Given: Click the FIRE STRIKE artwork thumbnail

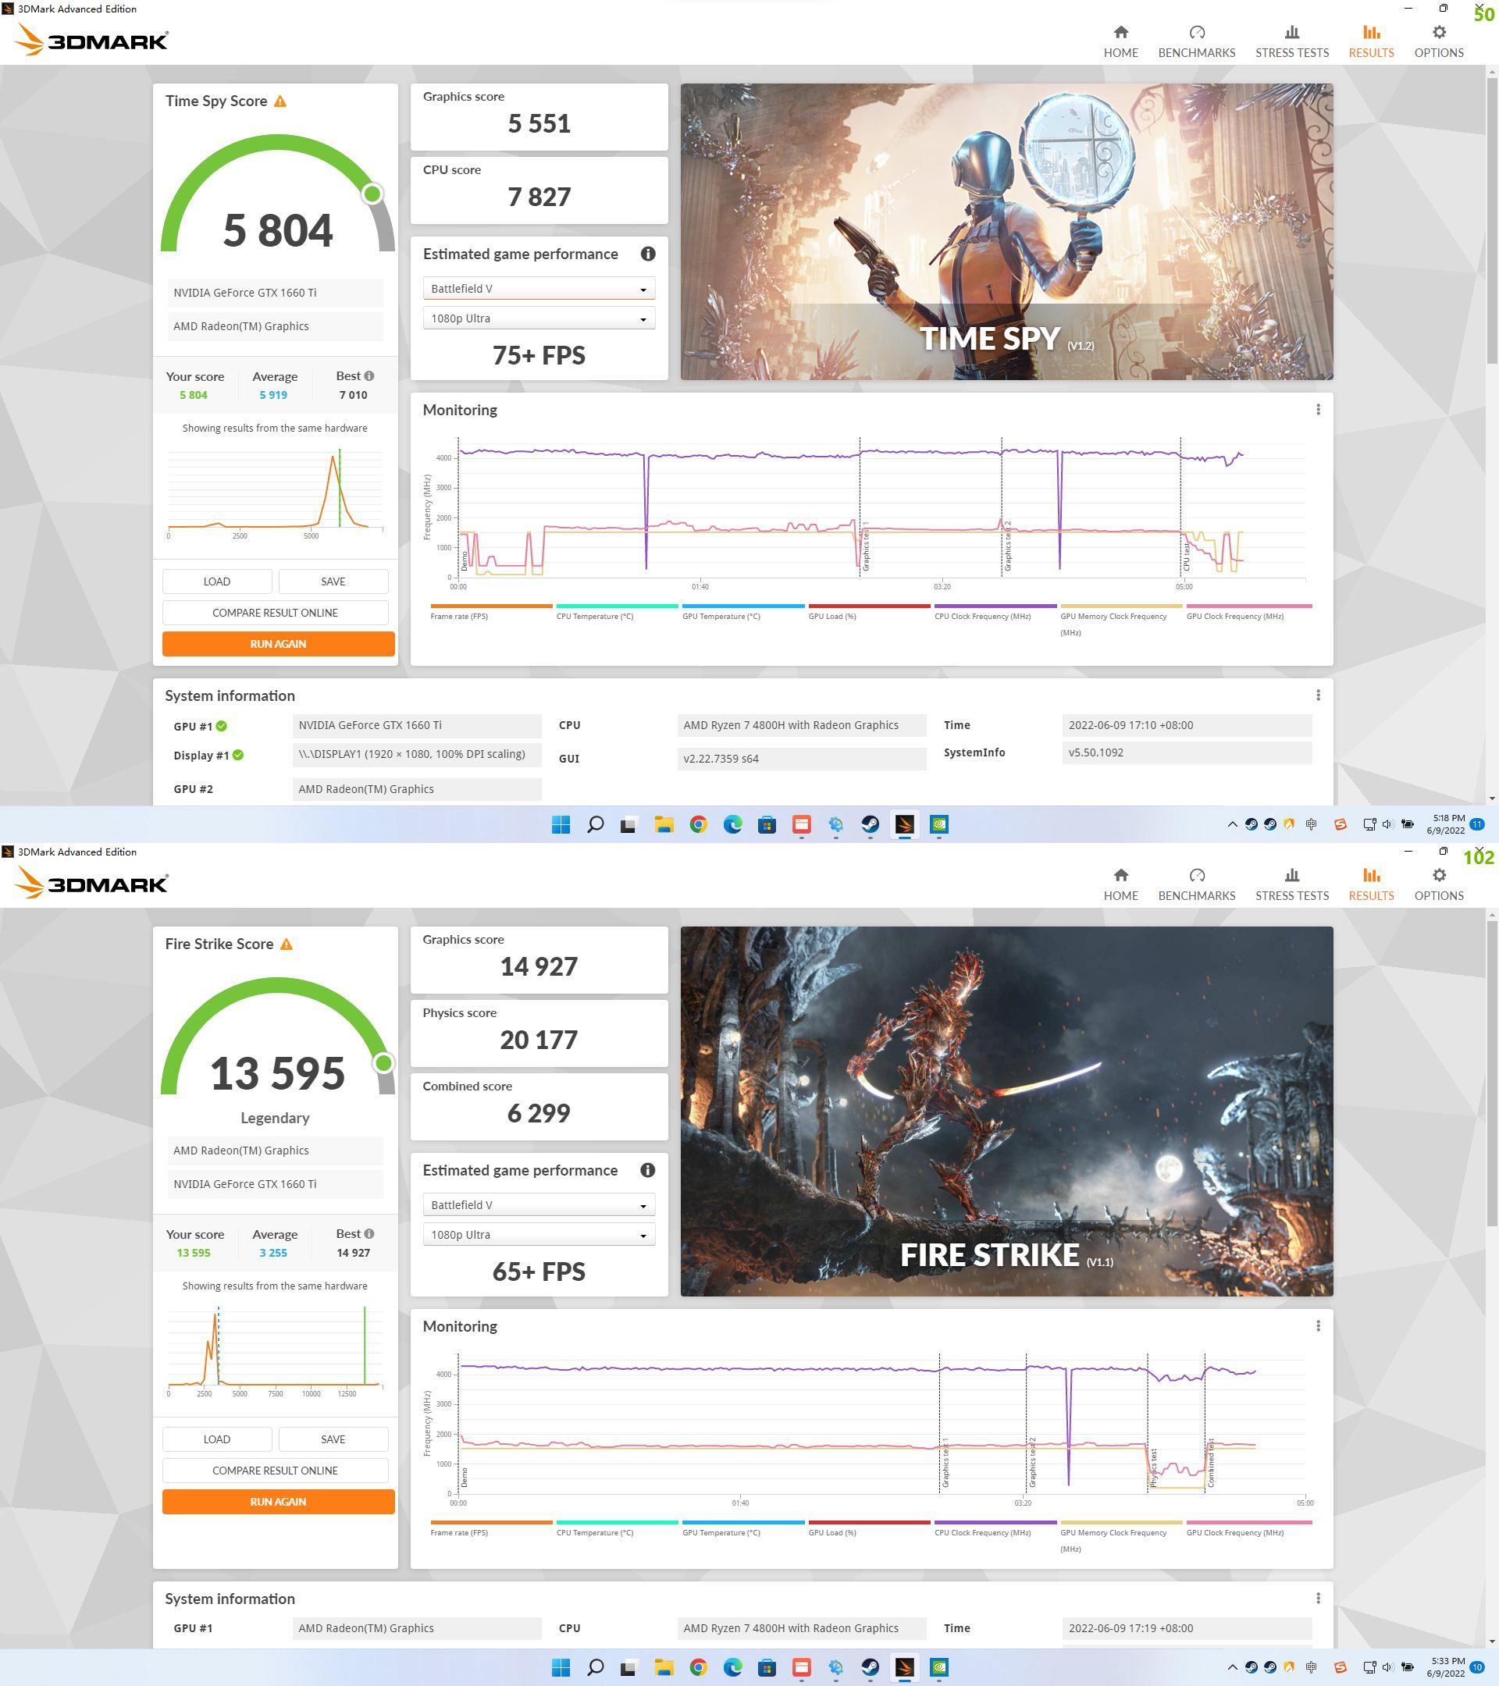Looking at the screenshot, I should click(x=1006, y=1111).
